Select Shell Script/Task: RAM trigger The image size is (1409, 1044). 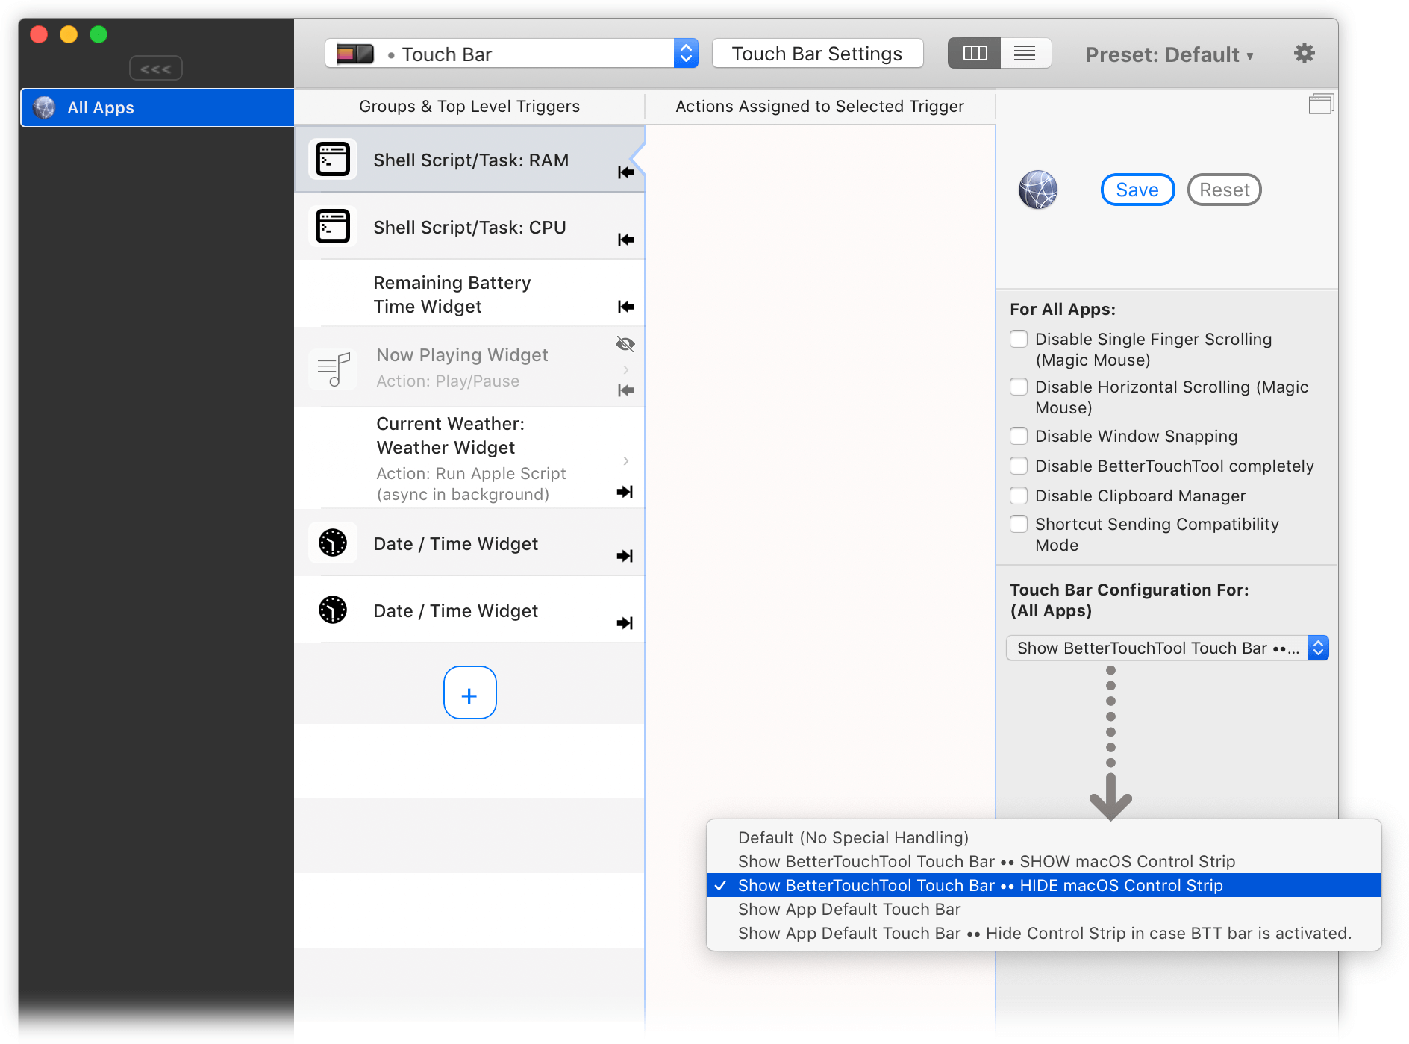tap(469, 160)
